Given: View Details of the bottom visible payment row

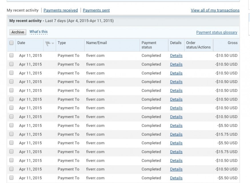Looking at the screenshot, I should (176, 178).
